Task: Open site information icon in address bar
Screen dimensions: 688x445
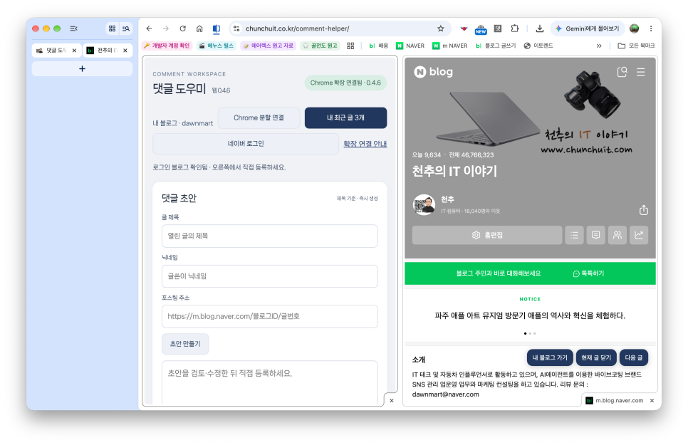Action: [x=236, y=28]
